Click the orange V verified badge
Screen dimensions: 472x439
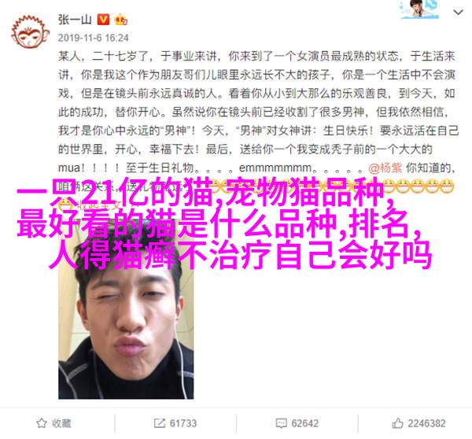[x=103, y=20]
